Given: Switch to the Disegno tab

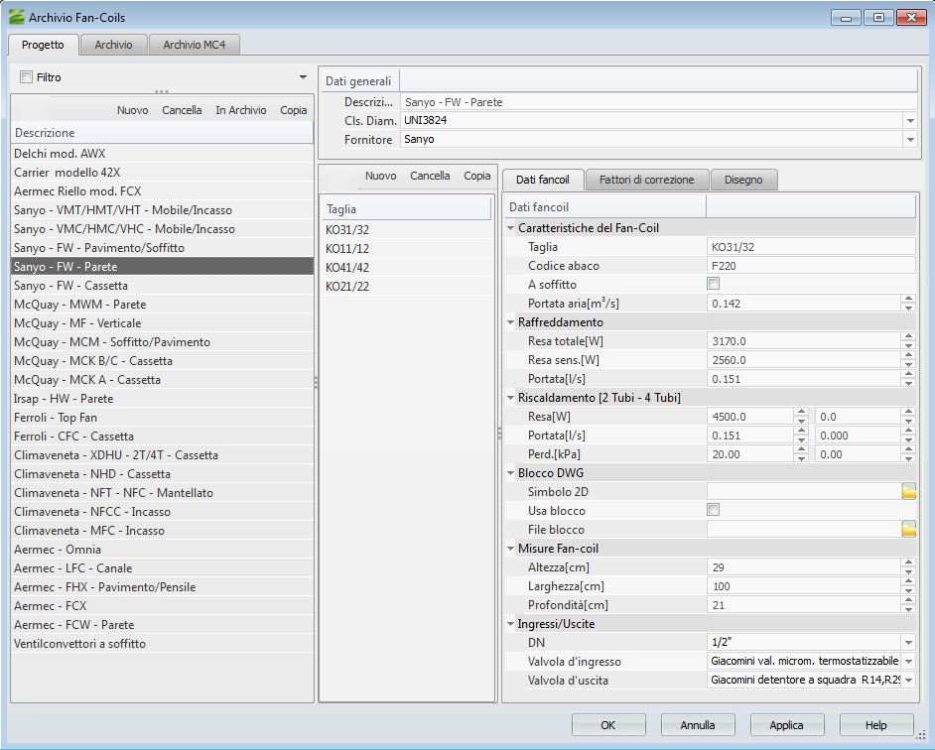Looking at the screenshot, I should 743,180.
